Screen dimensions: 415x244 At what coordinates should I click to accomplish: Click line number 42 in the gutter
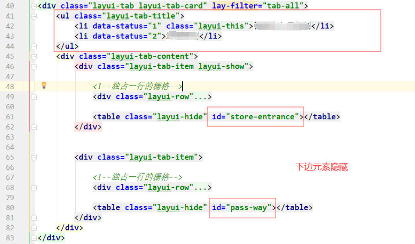pos(10,26)
